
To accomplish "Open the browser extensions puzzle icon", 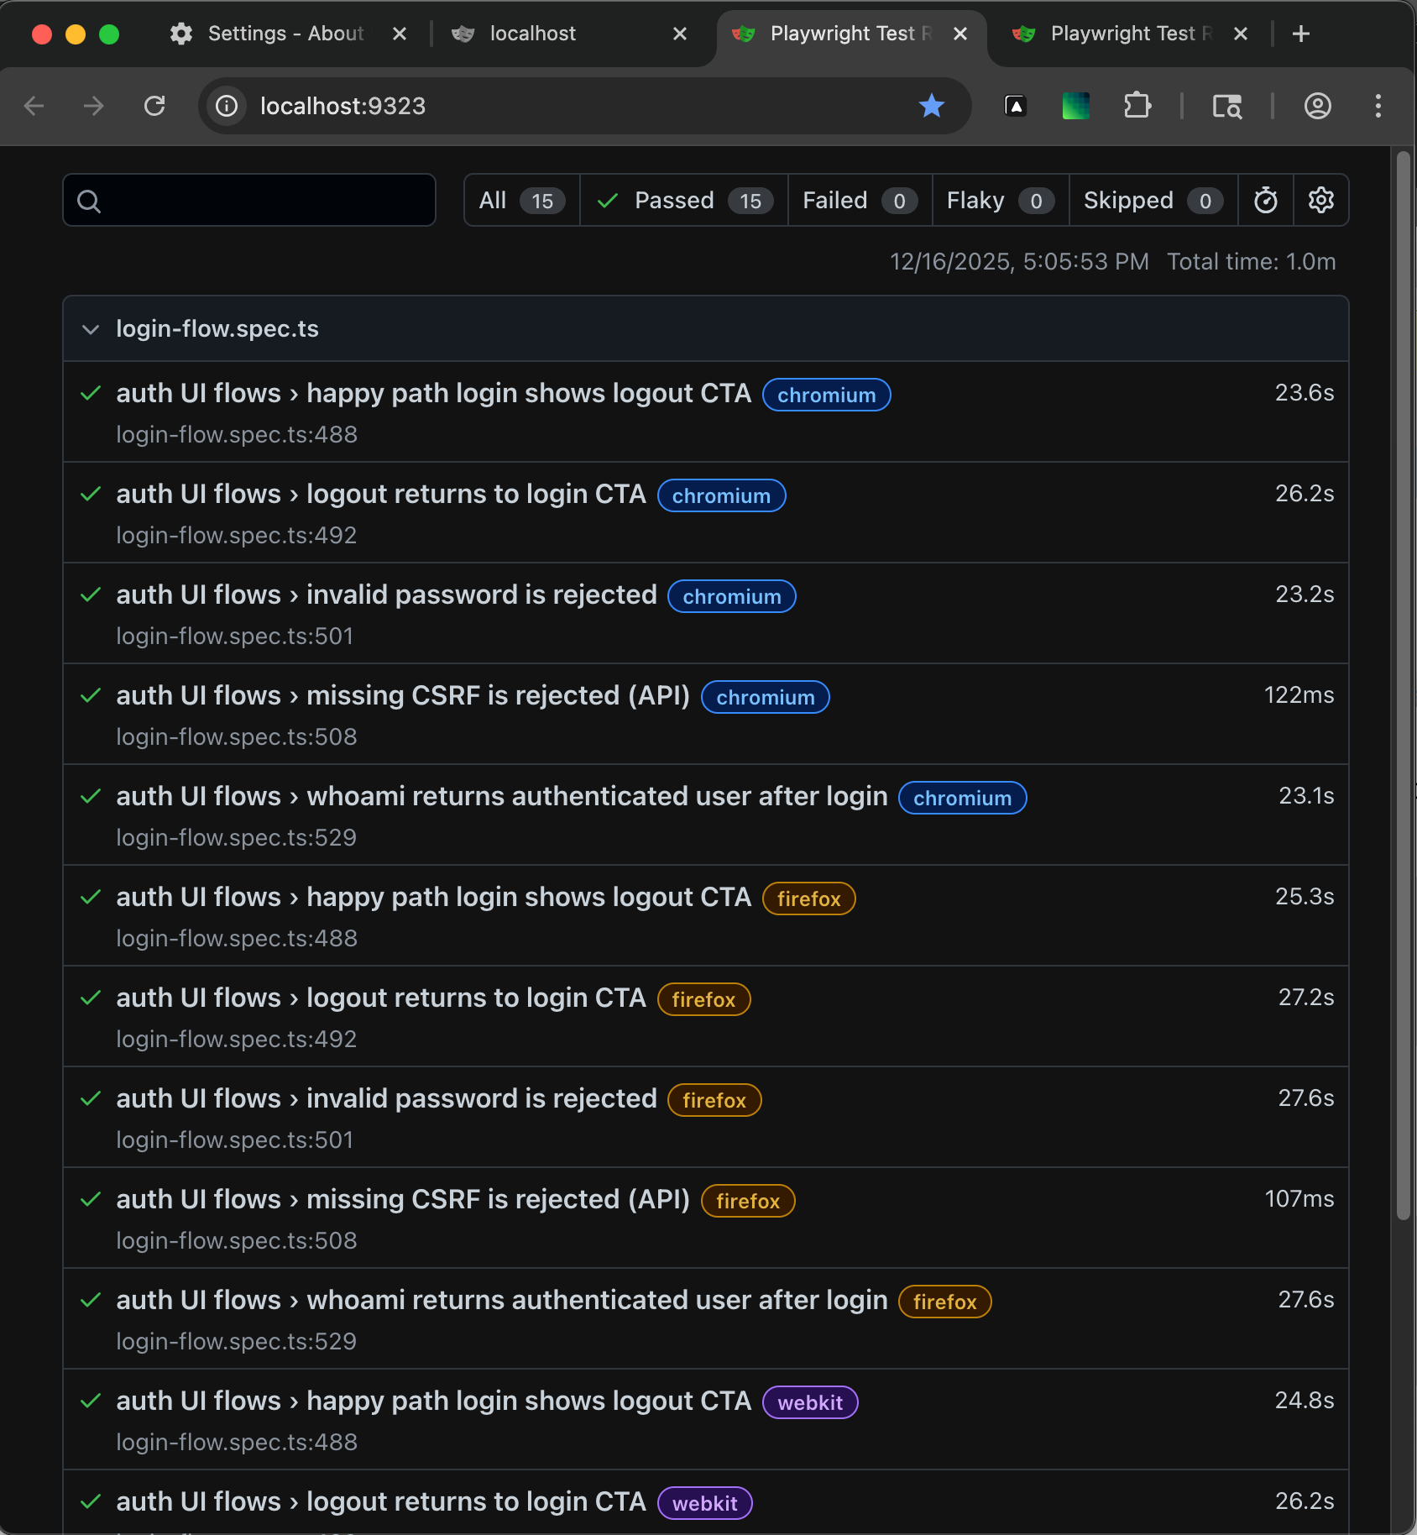I will click(1137, 106).
